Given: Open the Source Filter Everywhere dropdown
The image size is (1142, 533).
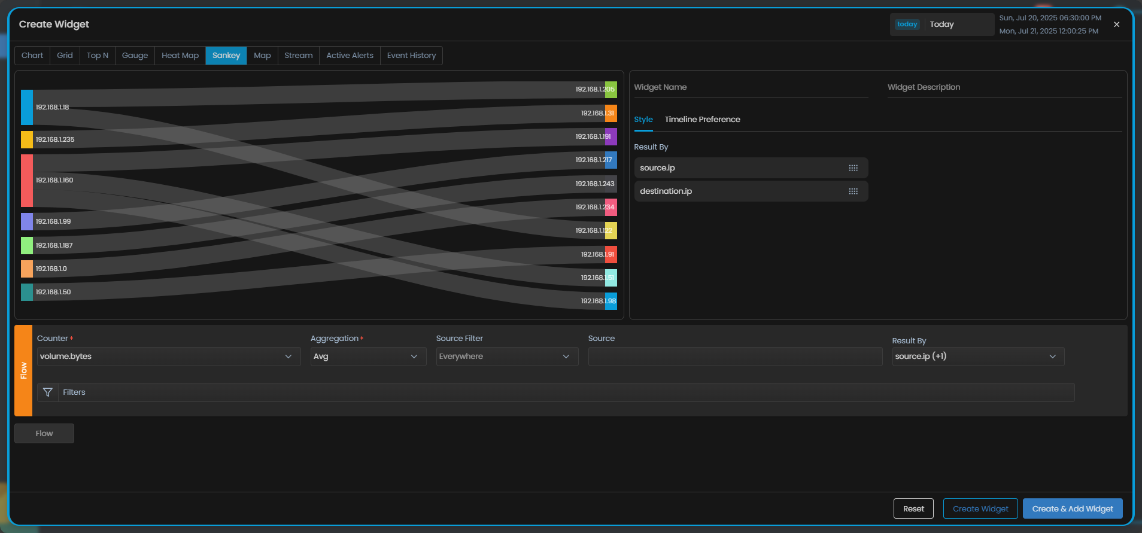Looking at the screenshot, I should (507, 357).
